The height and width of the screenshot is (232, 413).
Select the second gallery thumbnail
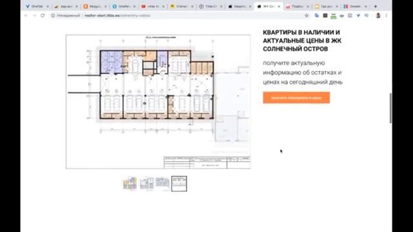click(146, 184)
